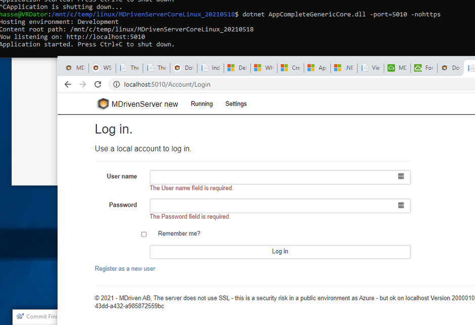Focus the Password input field

pyautogui.click(x=280, y=206)
